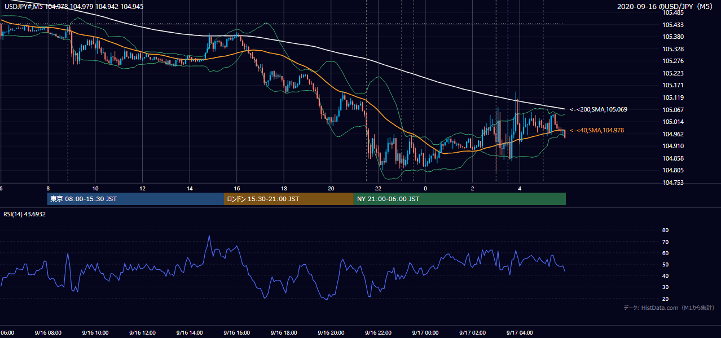Click the 40 SMA label showing 104.978
This screenshot has height=338, width=721.
(x=597, y=130)
